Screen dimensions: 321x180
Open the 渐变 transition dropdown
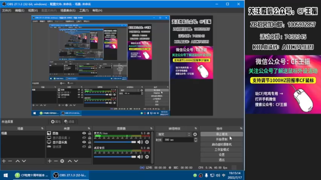point(174,134)
